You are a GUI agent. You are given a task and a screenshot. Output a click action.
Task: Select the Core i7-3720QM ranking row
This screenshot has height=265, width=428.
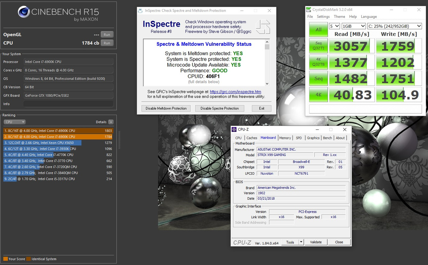point(58,167)
